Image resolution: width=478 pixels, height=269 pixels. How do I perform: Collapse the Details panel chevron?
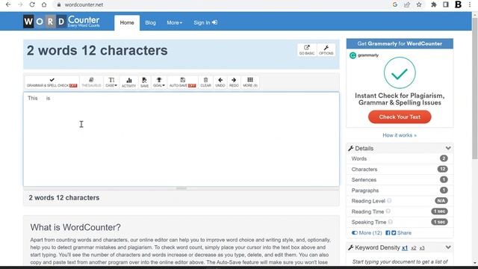(x=448, y=148)
